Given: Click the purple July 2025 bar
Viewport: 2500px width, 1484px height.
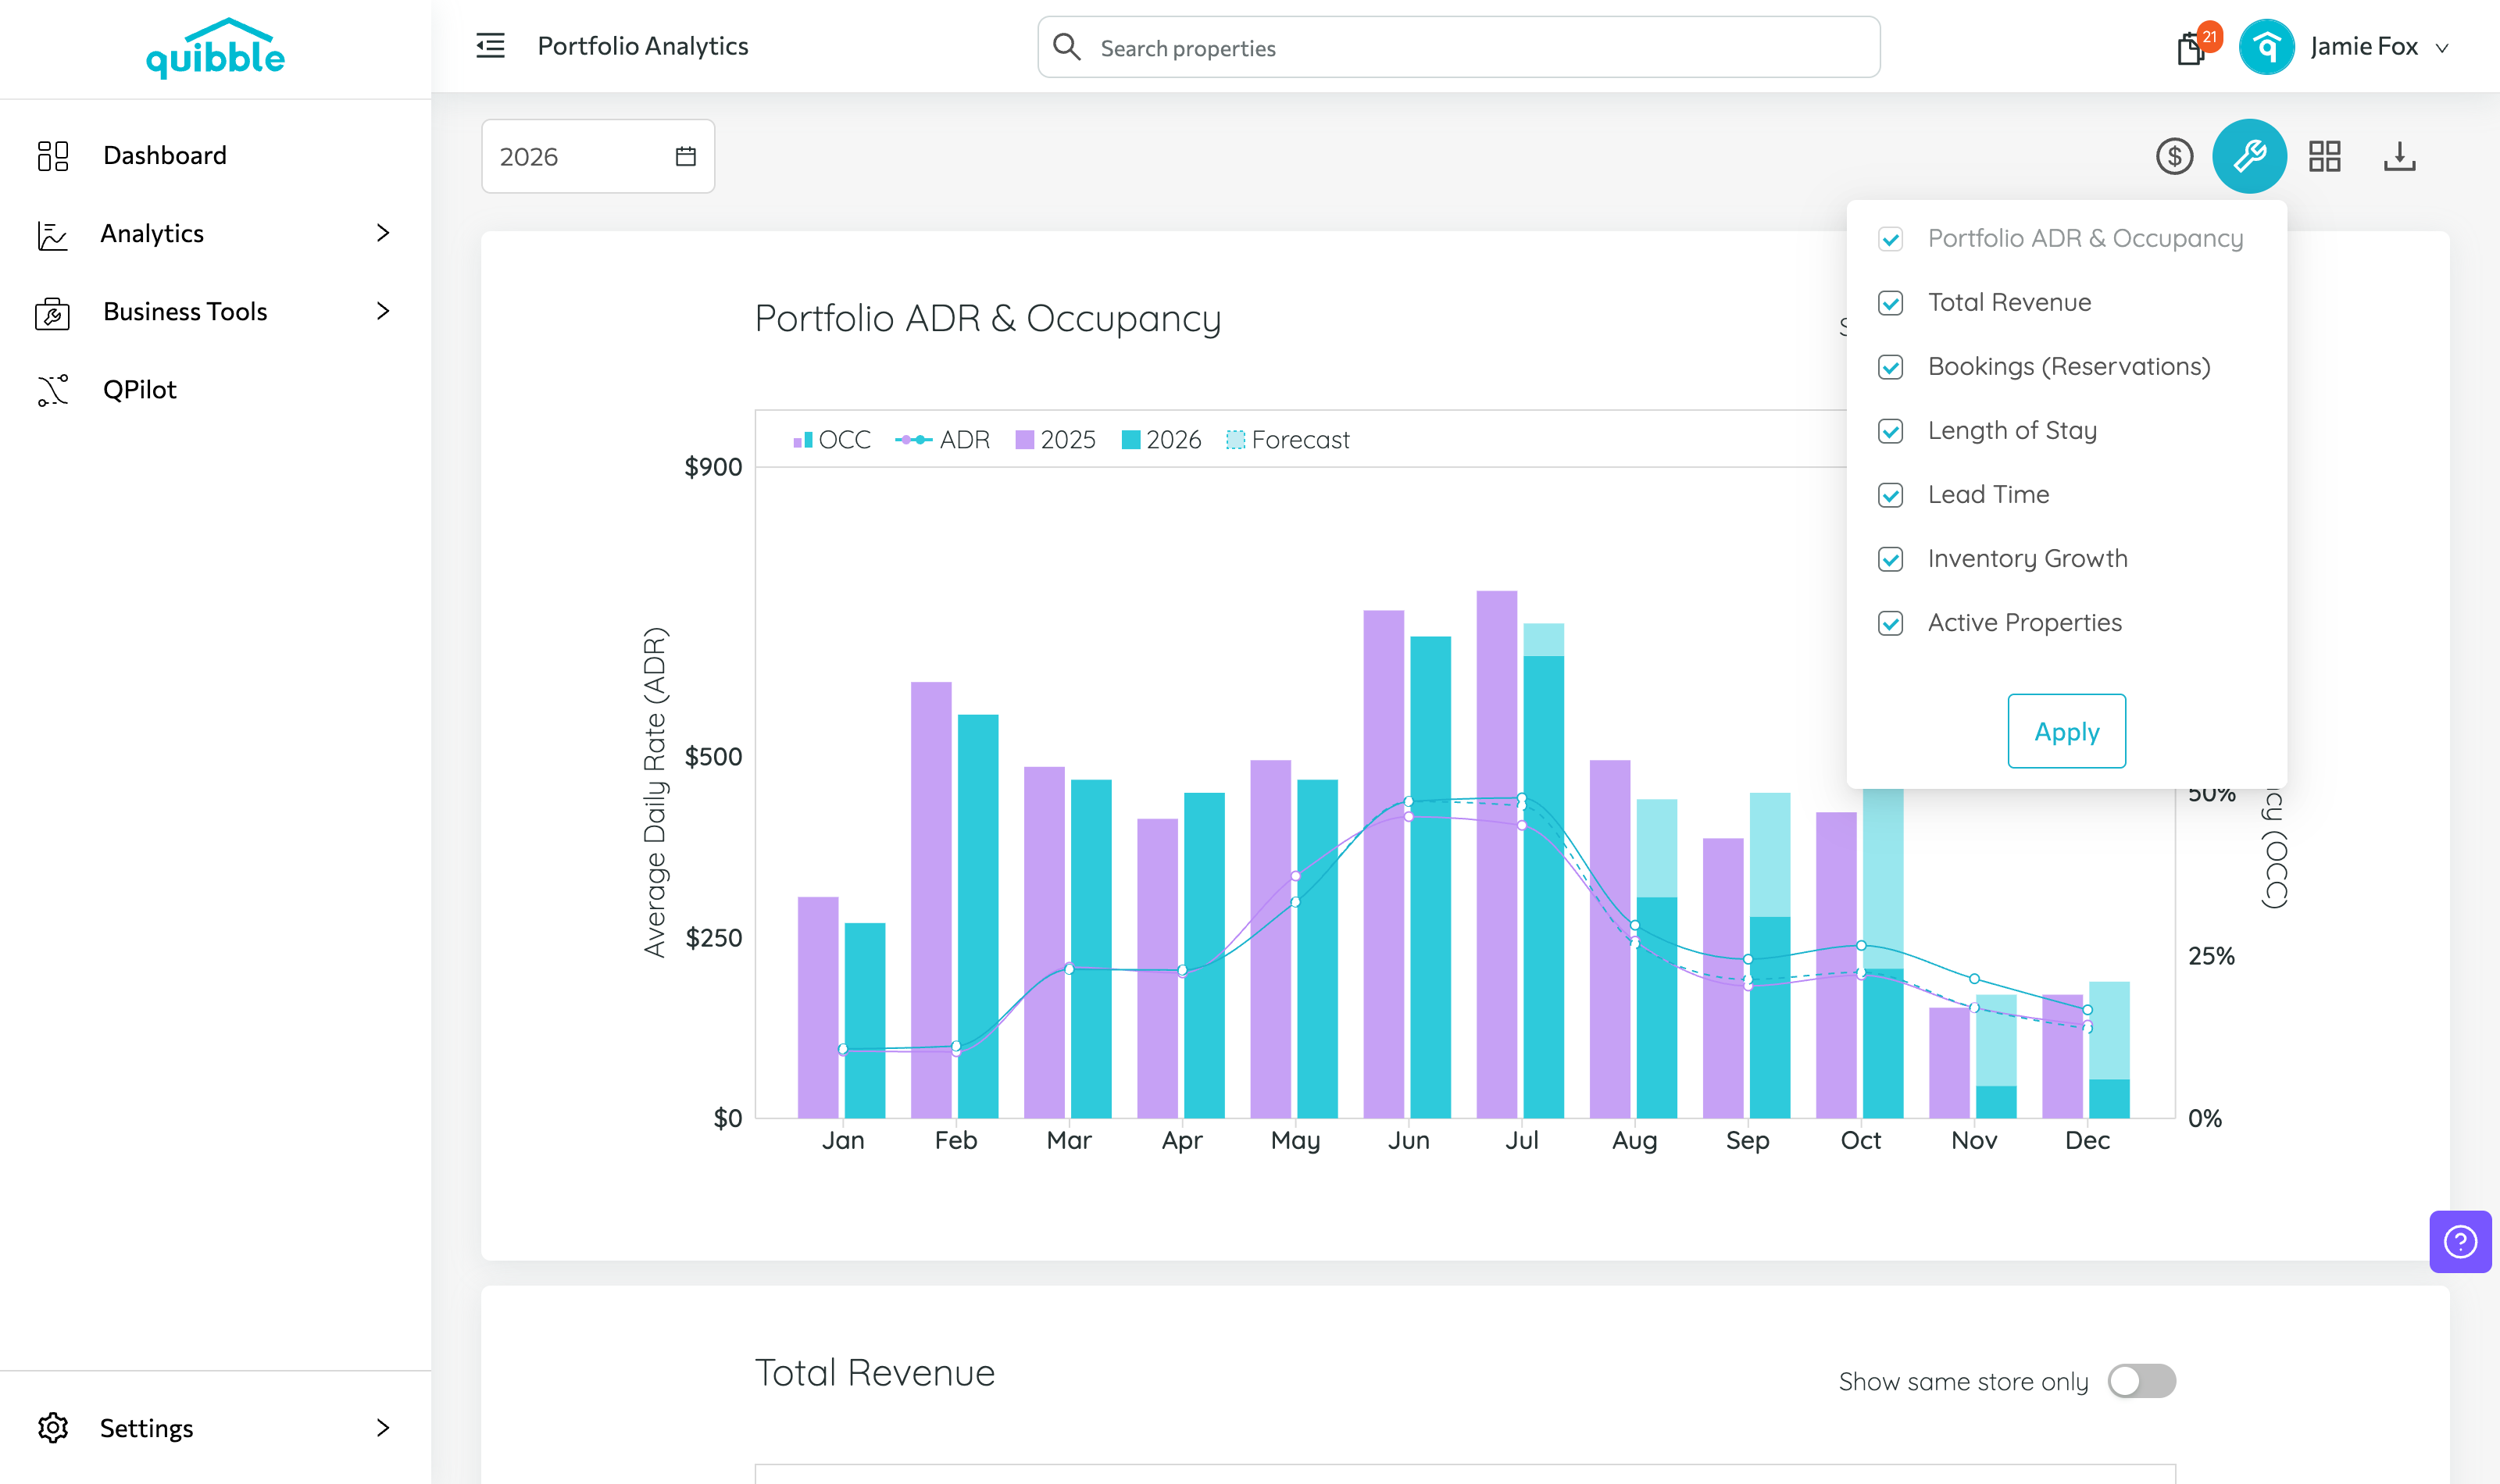Looking at the screenshot, I should 1497,854.
